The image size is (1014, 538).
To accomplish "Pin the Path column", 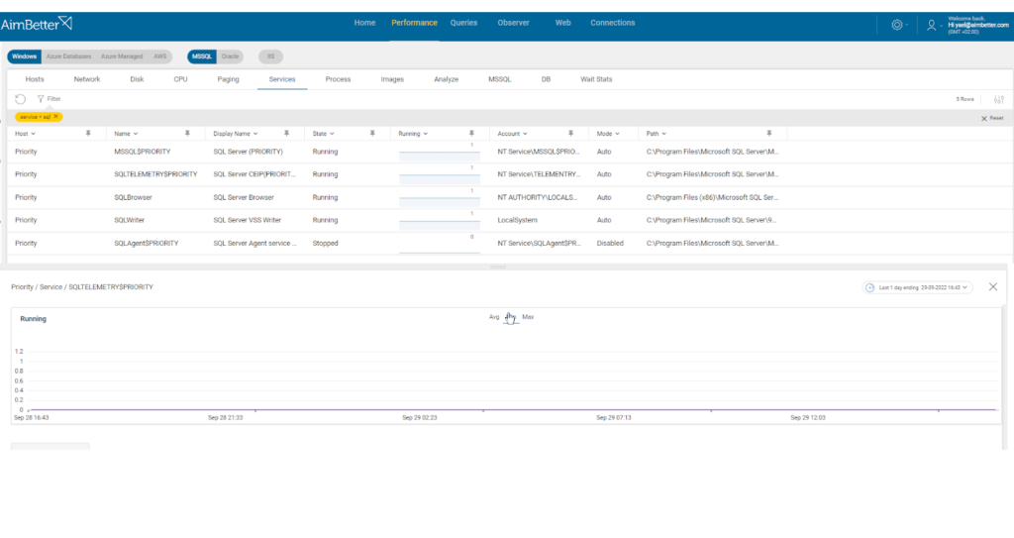I will 768,134.
